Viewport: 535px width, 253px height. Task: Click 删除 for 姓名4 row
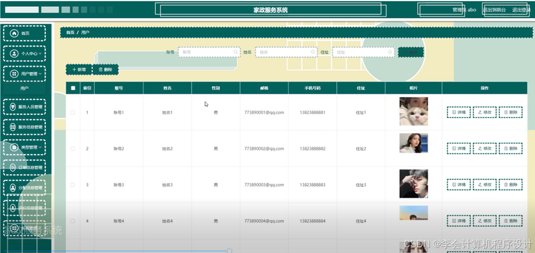pyautogui.click(x=511, y=221)
